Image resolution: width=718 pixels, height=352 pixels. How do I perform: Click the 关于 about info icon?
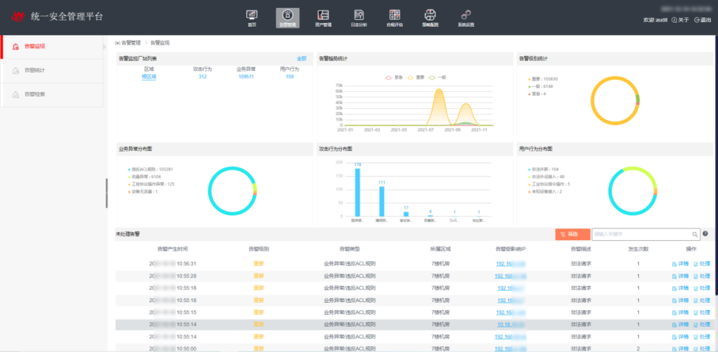point(675,20)
